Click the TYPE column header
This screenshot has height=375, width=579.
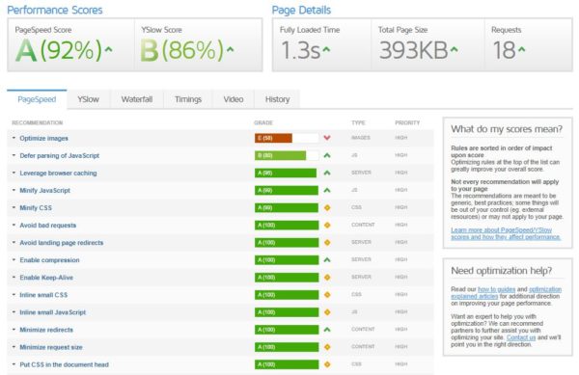click(358, 122)
